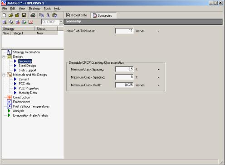This screenshot has width=225, height=165.
Task: Click the Status column header
Action: [46, 28]
